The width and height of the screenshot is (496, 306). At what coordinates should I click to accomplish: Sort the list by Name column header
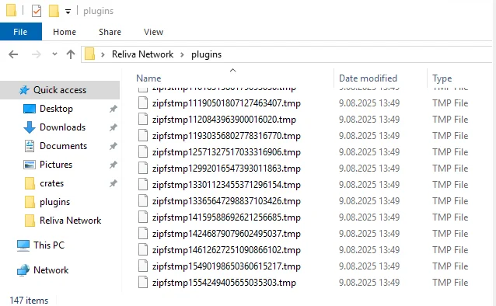(148, 78)
